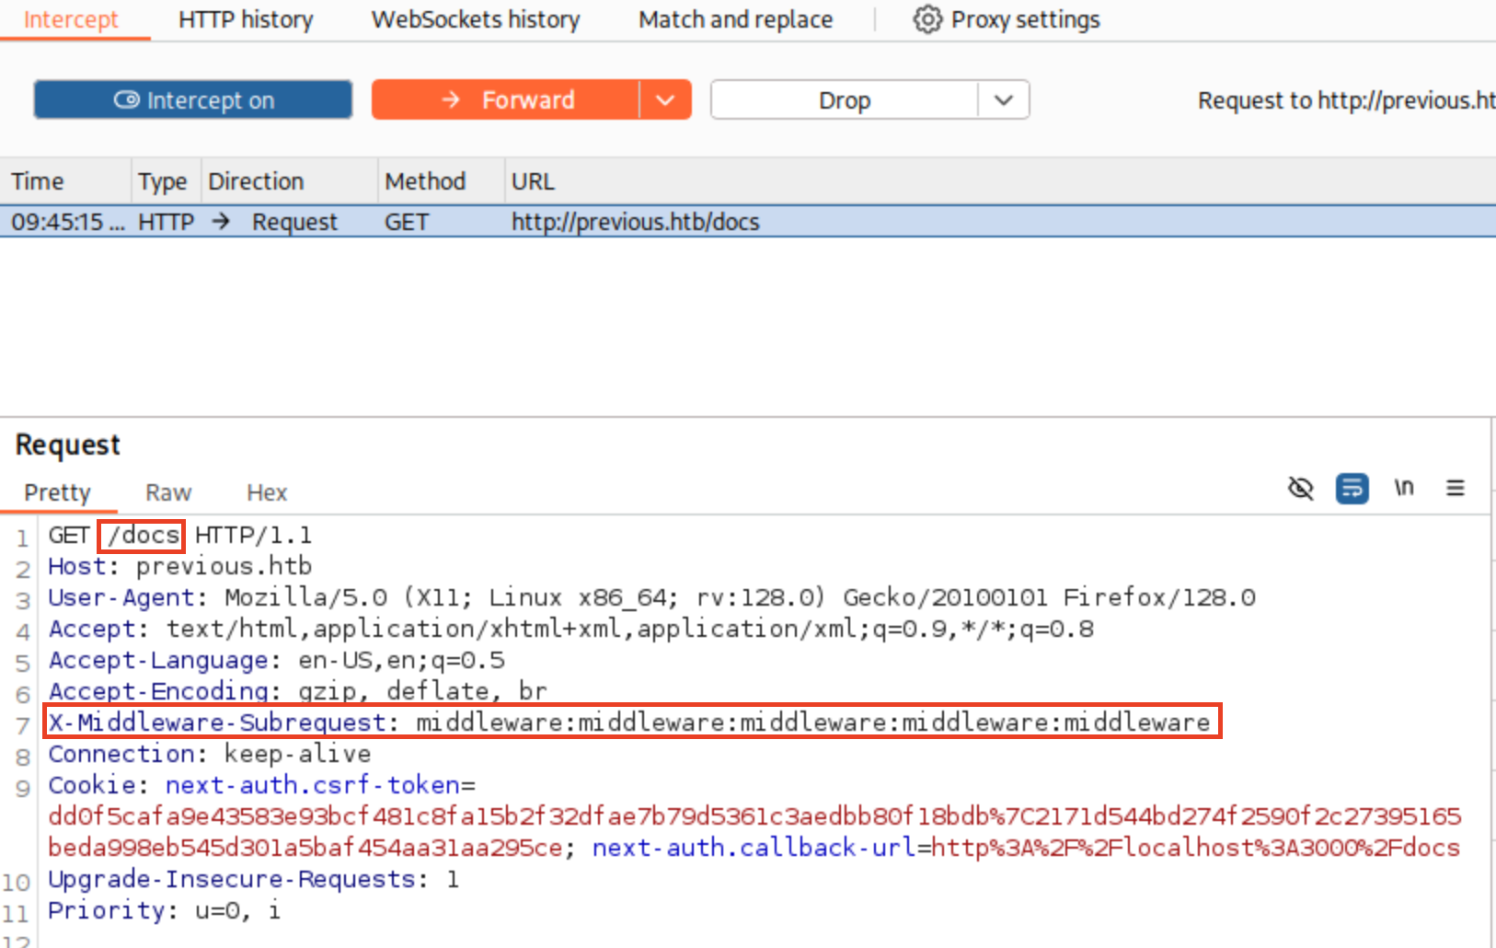The image size is (1496, 948).
Task: Toggle hide non-printable characters eye icon
Action: 1300,488
